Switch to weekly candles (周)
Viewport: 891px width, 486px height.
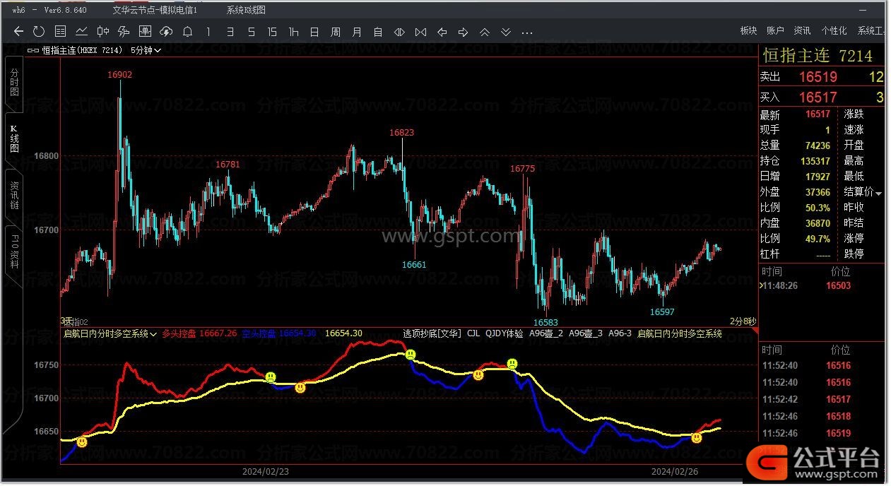(336, 32)
